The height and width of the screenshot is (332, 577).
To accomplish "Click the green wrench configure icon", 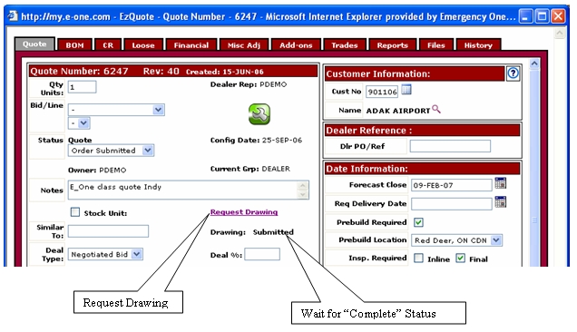I will (259, 113).
